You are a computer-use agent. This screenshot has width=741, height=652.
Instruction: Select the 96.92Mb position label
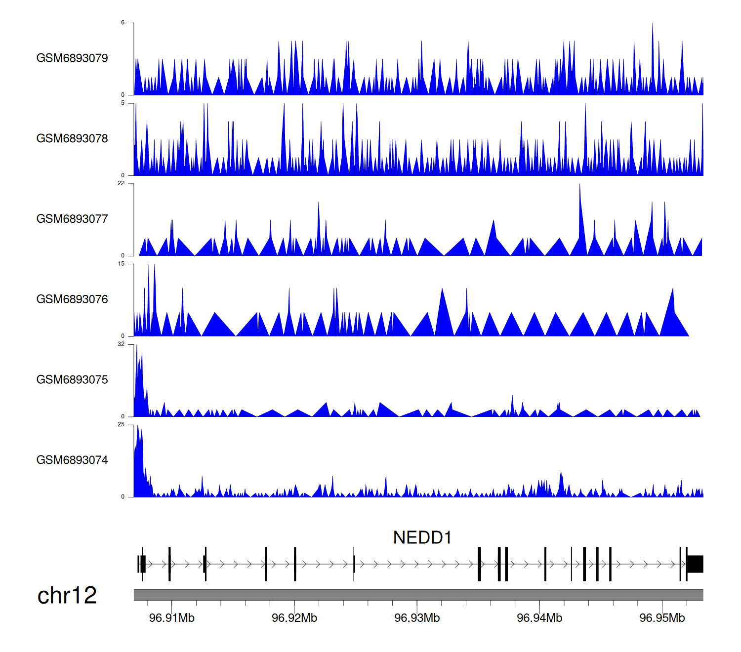(294, 618)
